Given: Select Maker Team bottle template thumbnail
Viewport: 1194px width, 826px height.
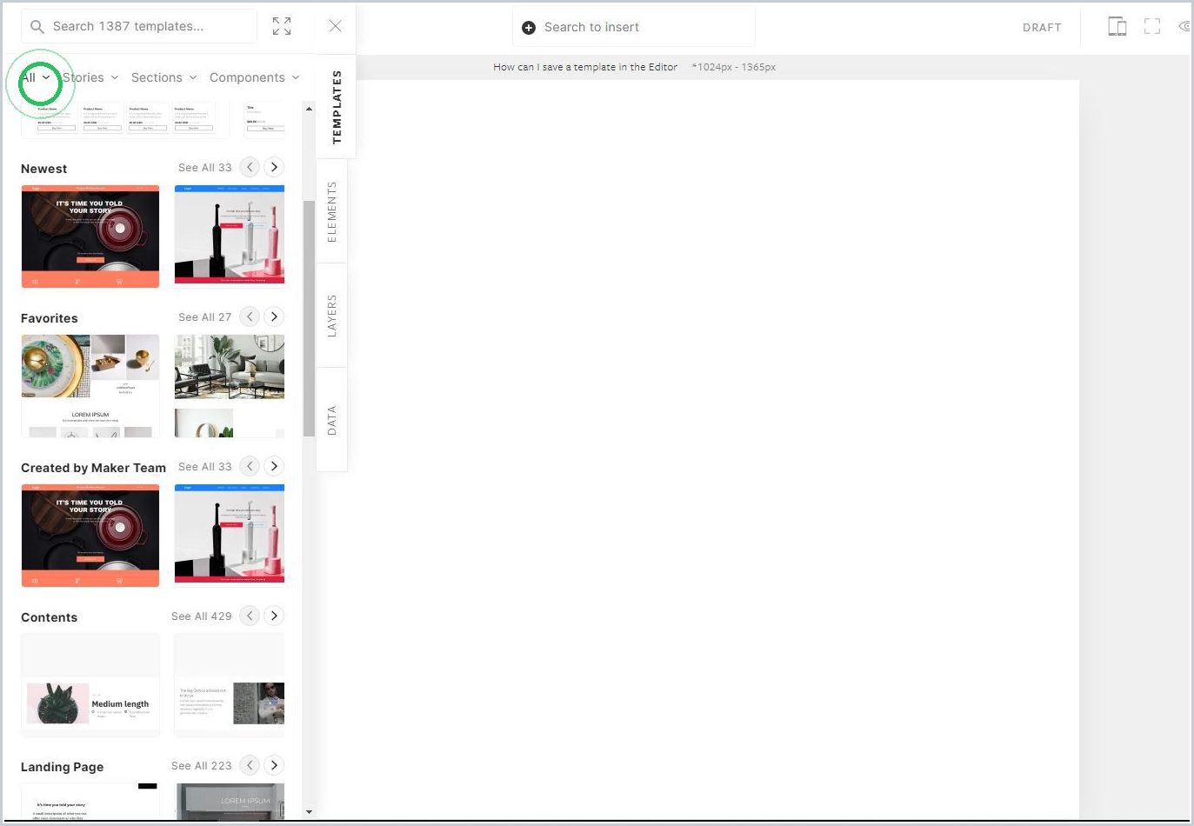Looking at the screenshot, I should [230, 534].
